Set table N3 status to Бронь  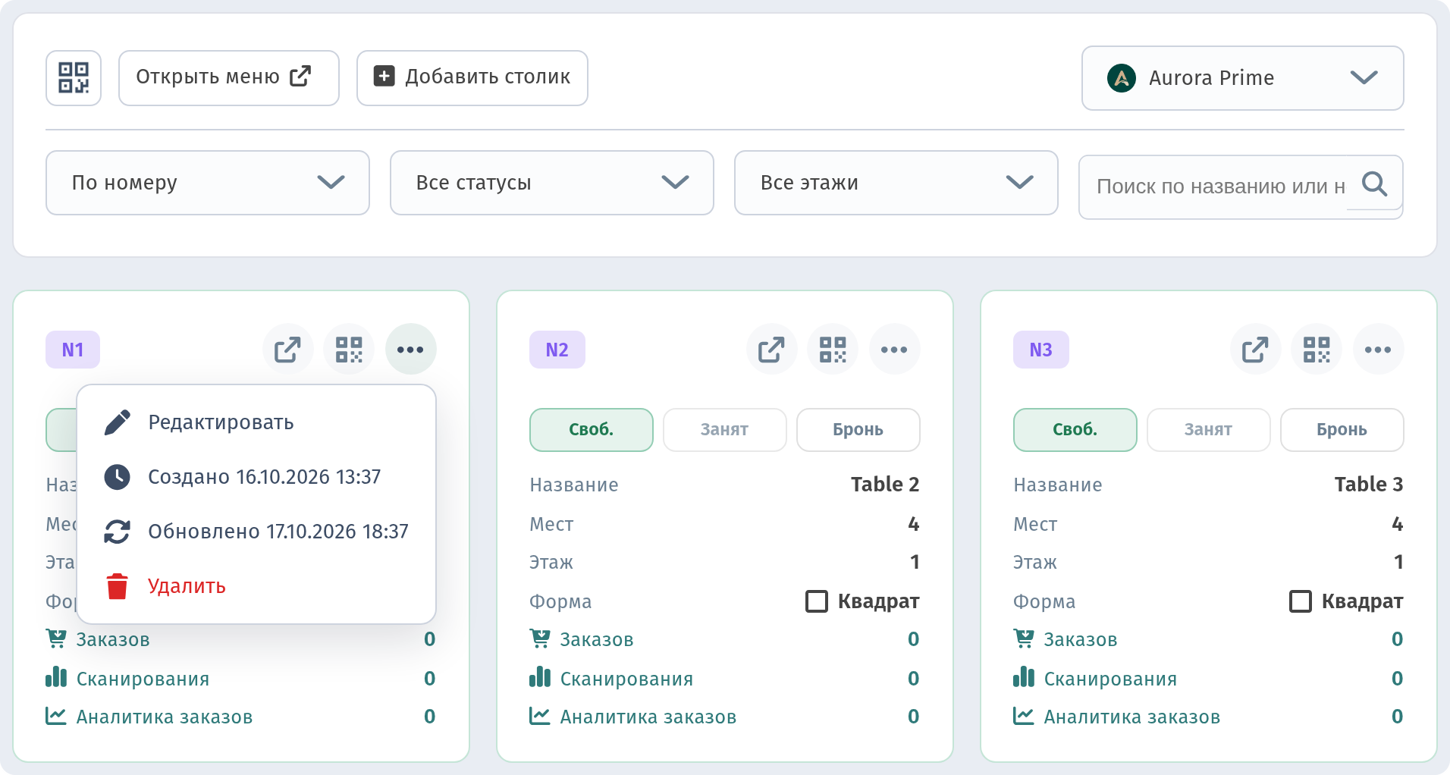click(1342, 430)
